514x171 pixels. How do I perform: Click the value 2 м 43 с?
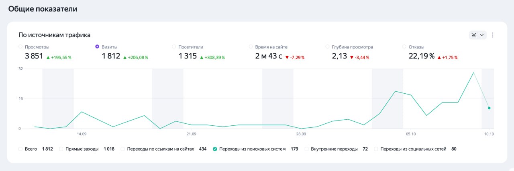tap(269, 56)
